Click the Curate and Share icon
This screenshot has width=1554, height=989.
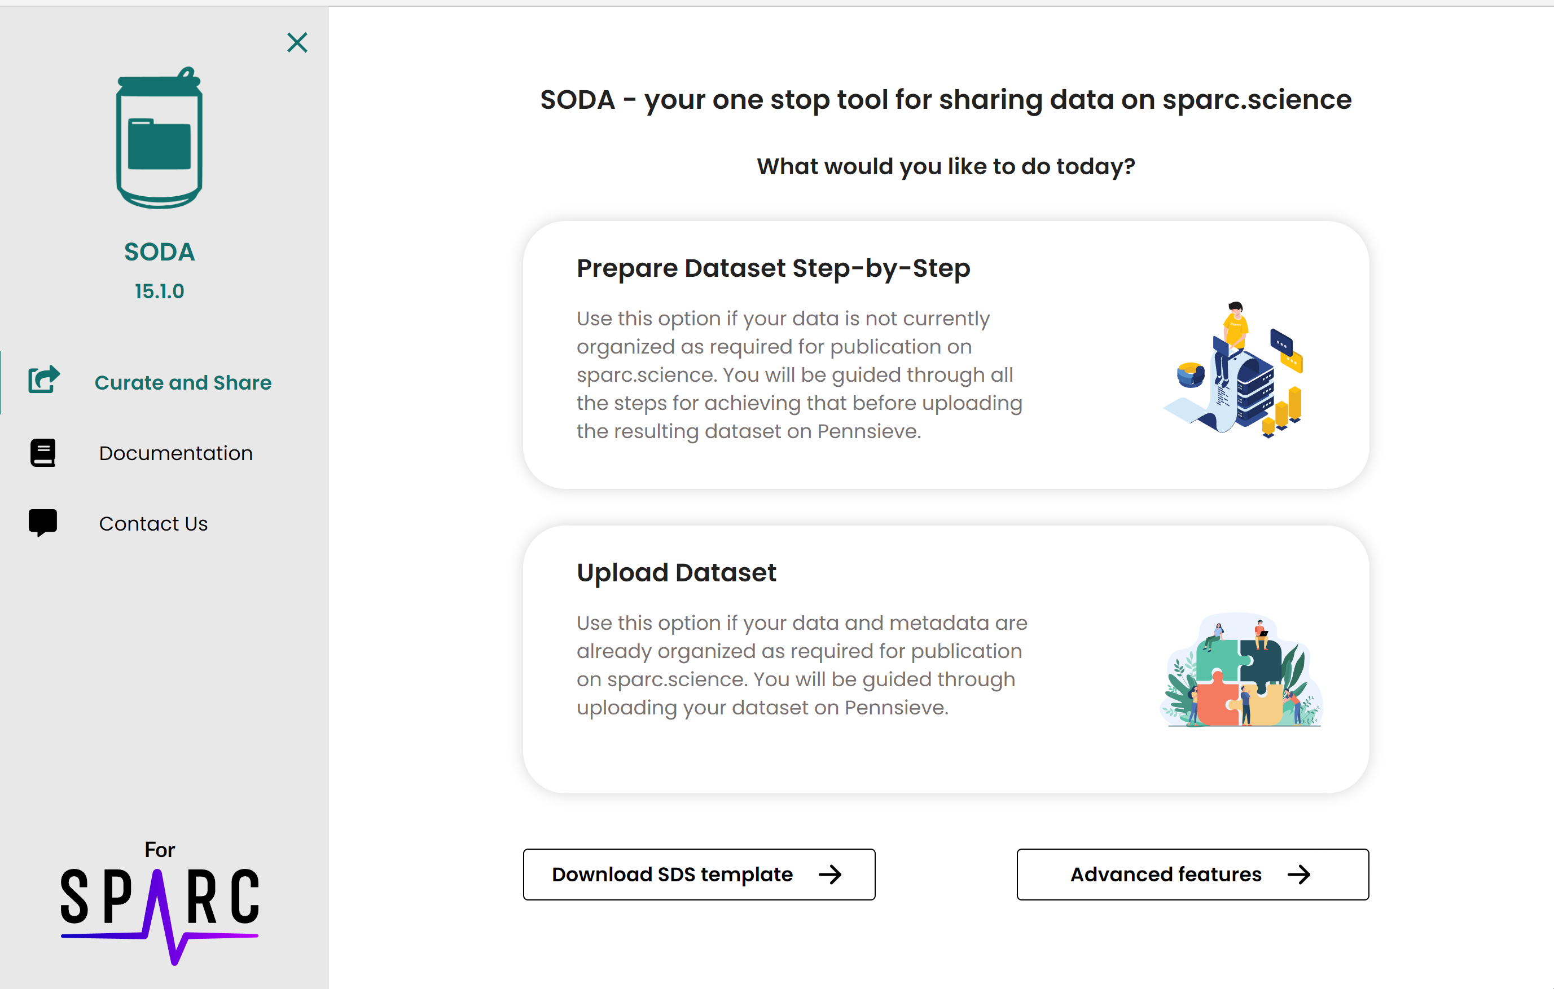pyautogui.click(x=43, y=379)
